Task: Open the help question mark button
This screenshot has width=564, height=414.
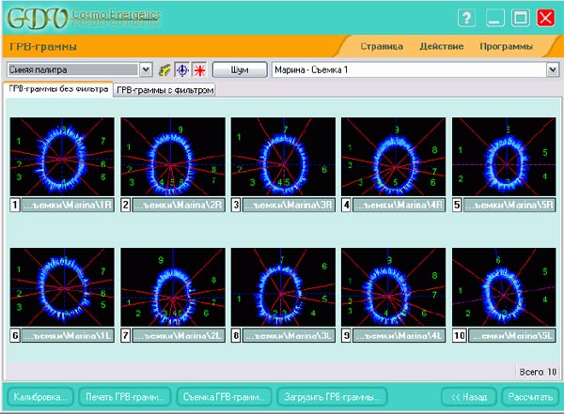Action: (466, 18)
